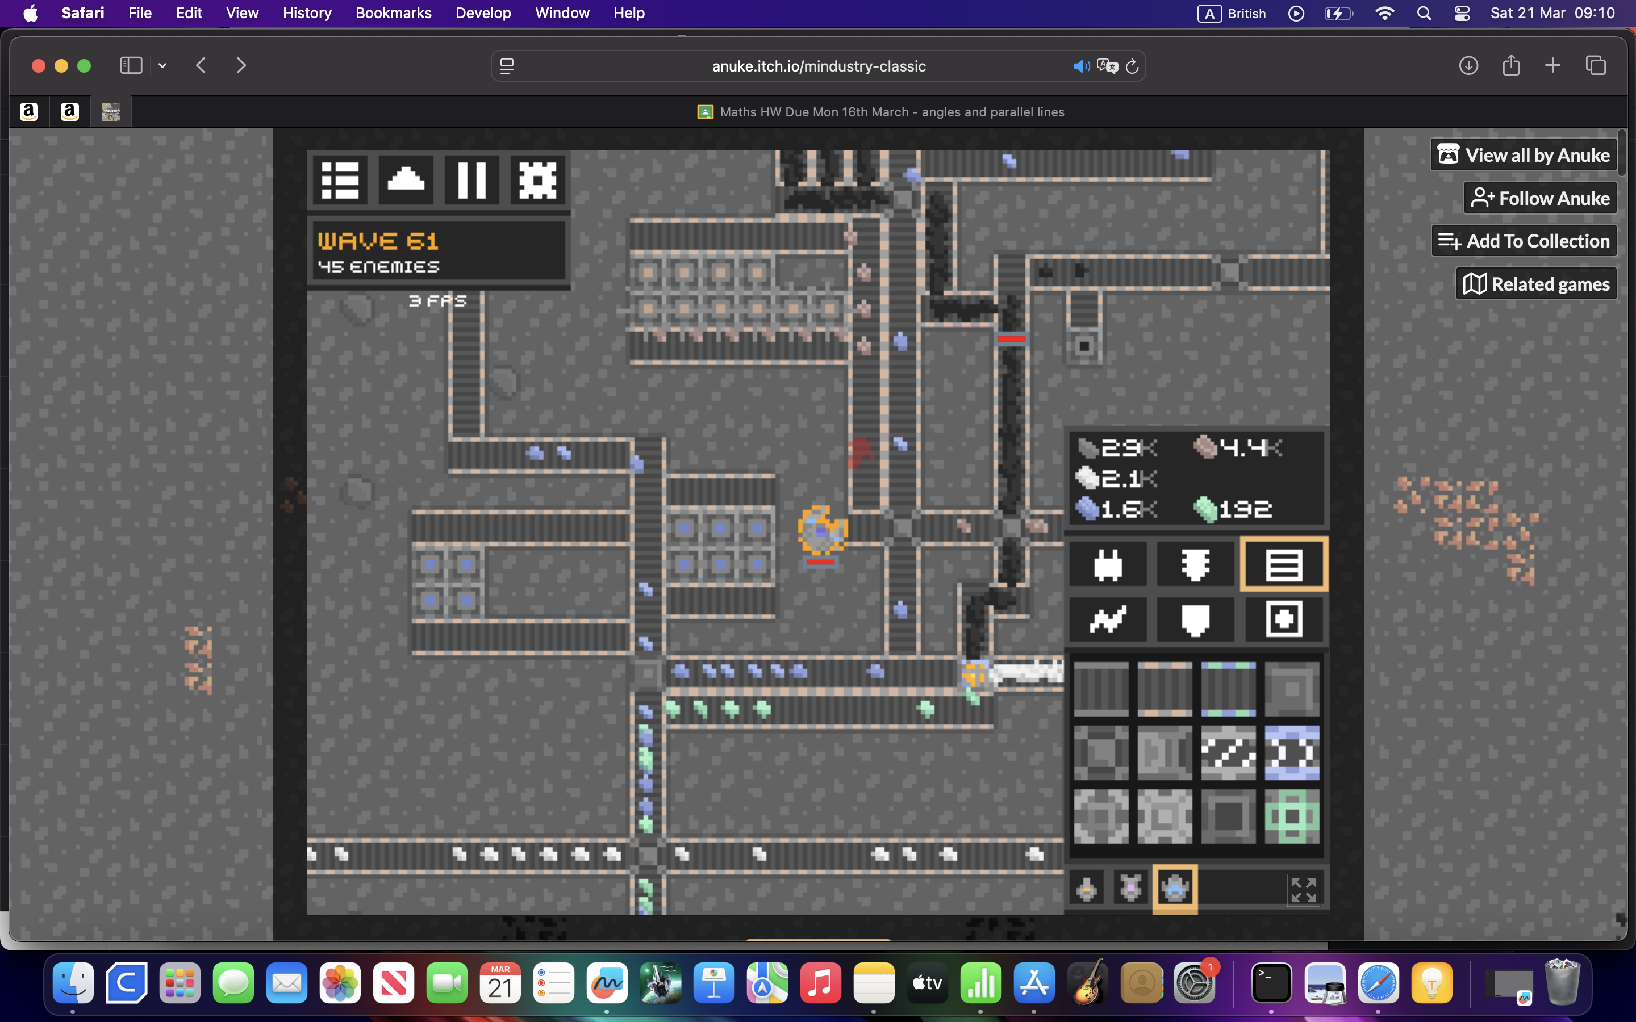Image resolution: width=1636 pixels, height=1022 pixels.
Task: Toggle fullscreen with the expand arrows
Action: [1303, 890]
